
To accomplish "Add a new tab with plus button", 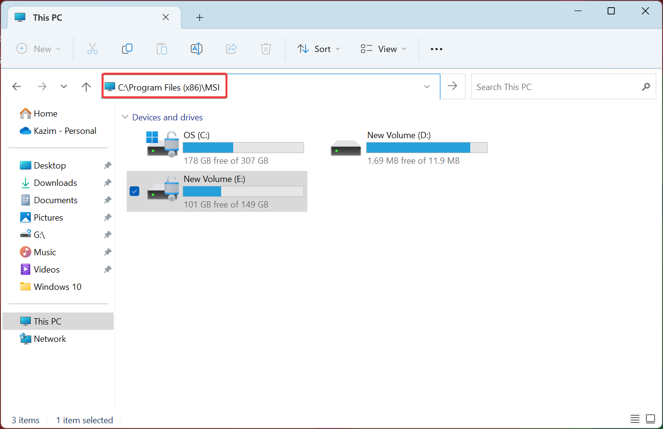I will pos(199,18).
